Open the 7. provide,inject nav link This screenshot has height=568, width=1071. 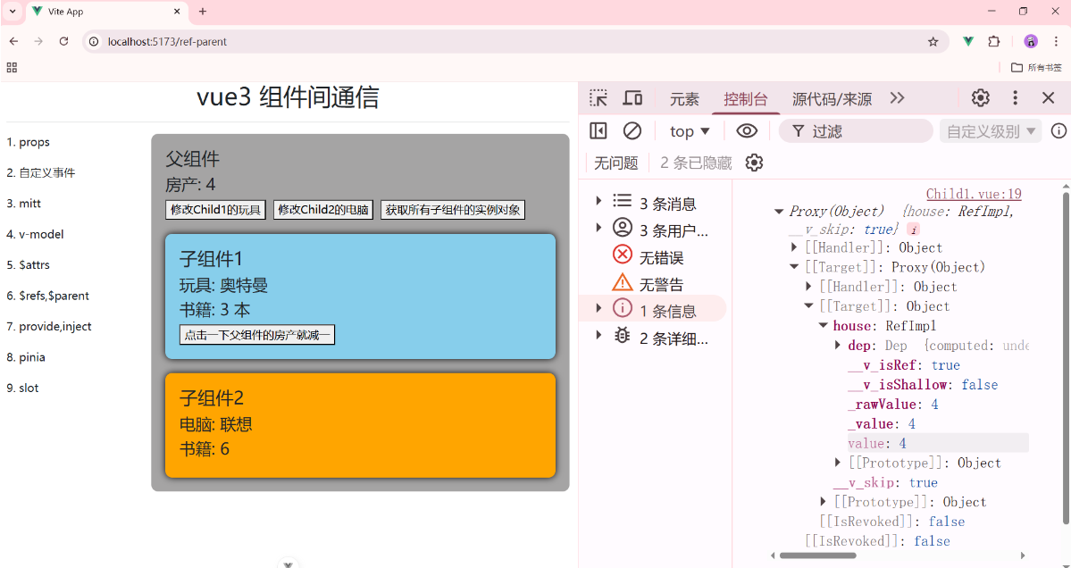pyautogui.click(x=49, y=326)
